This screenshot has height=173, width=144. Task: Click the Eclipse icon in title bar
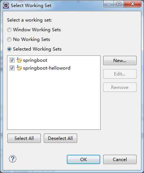6,6
